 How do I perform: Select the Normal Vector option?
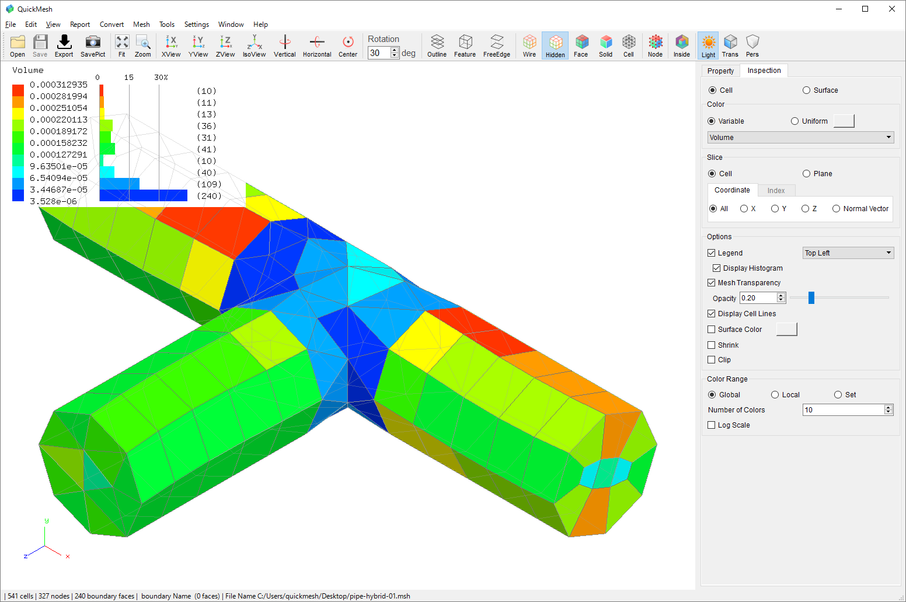click(836, 209)
